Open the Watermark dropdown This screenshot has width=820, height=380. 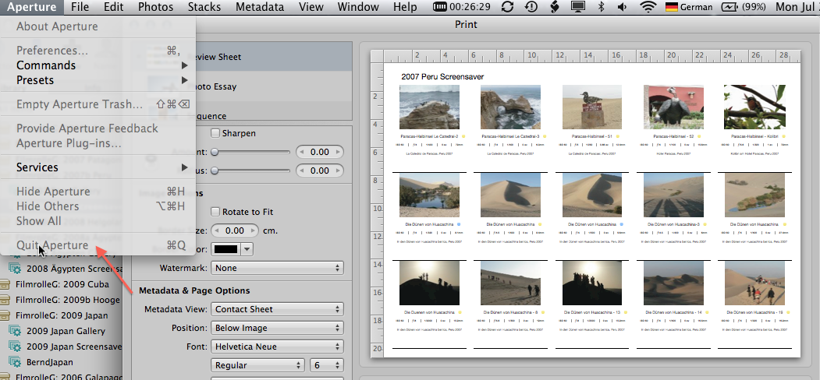point(277,268)
